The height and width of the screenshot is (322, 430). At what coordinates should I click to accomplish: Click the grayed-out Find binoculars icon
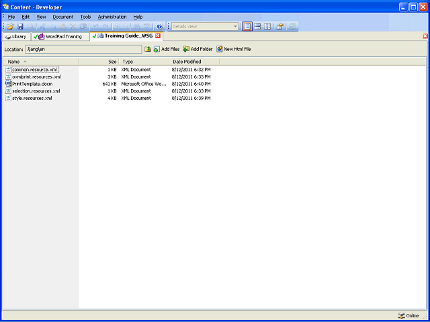[136, 27]
